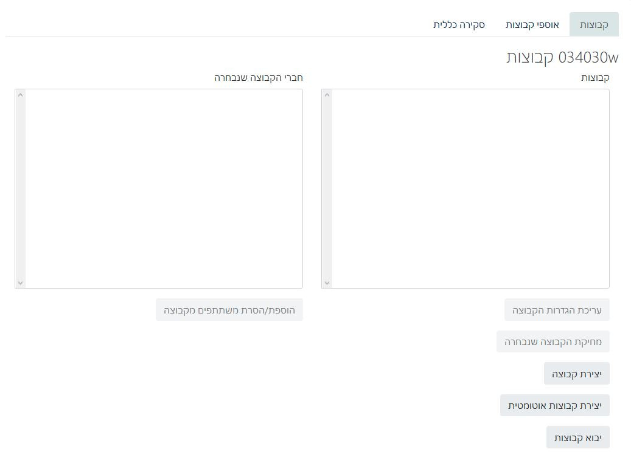Click inside the חברי הקבוצה שנבחרה list box
This screenshot has height=466, width=631.
[x=164, y=188]
